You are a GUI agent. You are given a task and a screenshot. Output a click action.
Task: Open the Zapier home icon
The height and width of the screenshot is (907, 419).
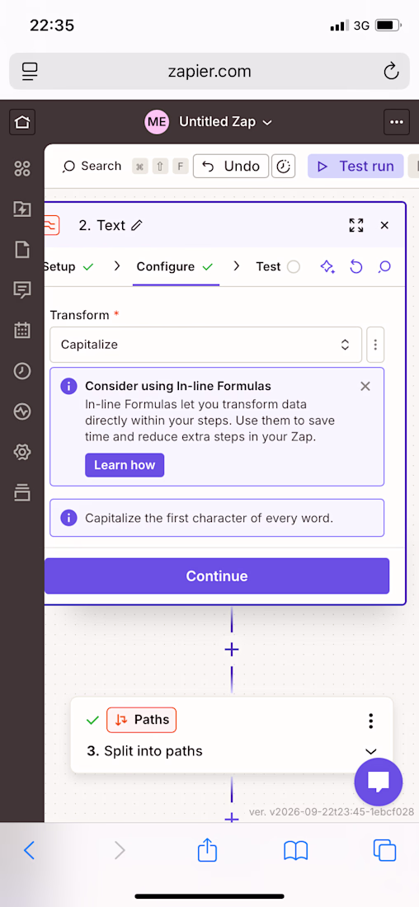[x=22, y=122]
